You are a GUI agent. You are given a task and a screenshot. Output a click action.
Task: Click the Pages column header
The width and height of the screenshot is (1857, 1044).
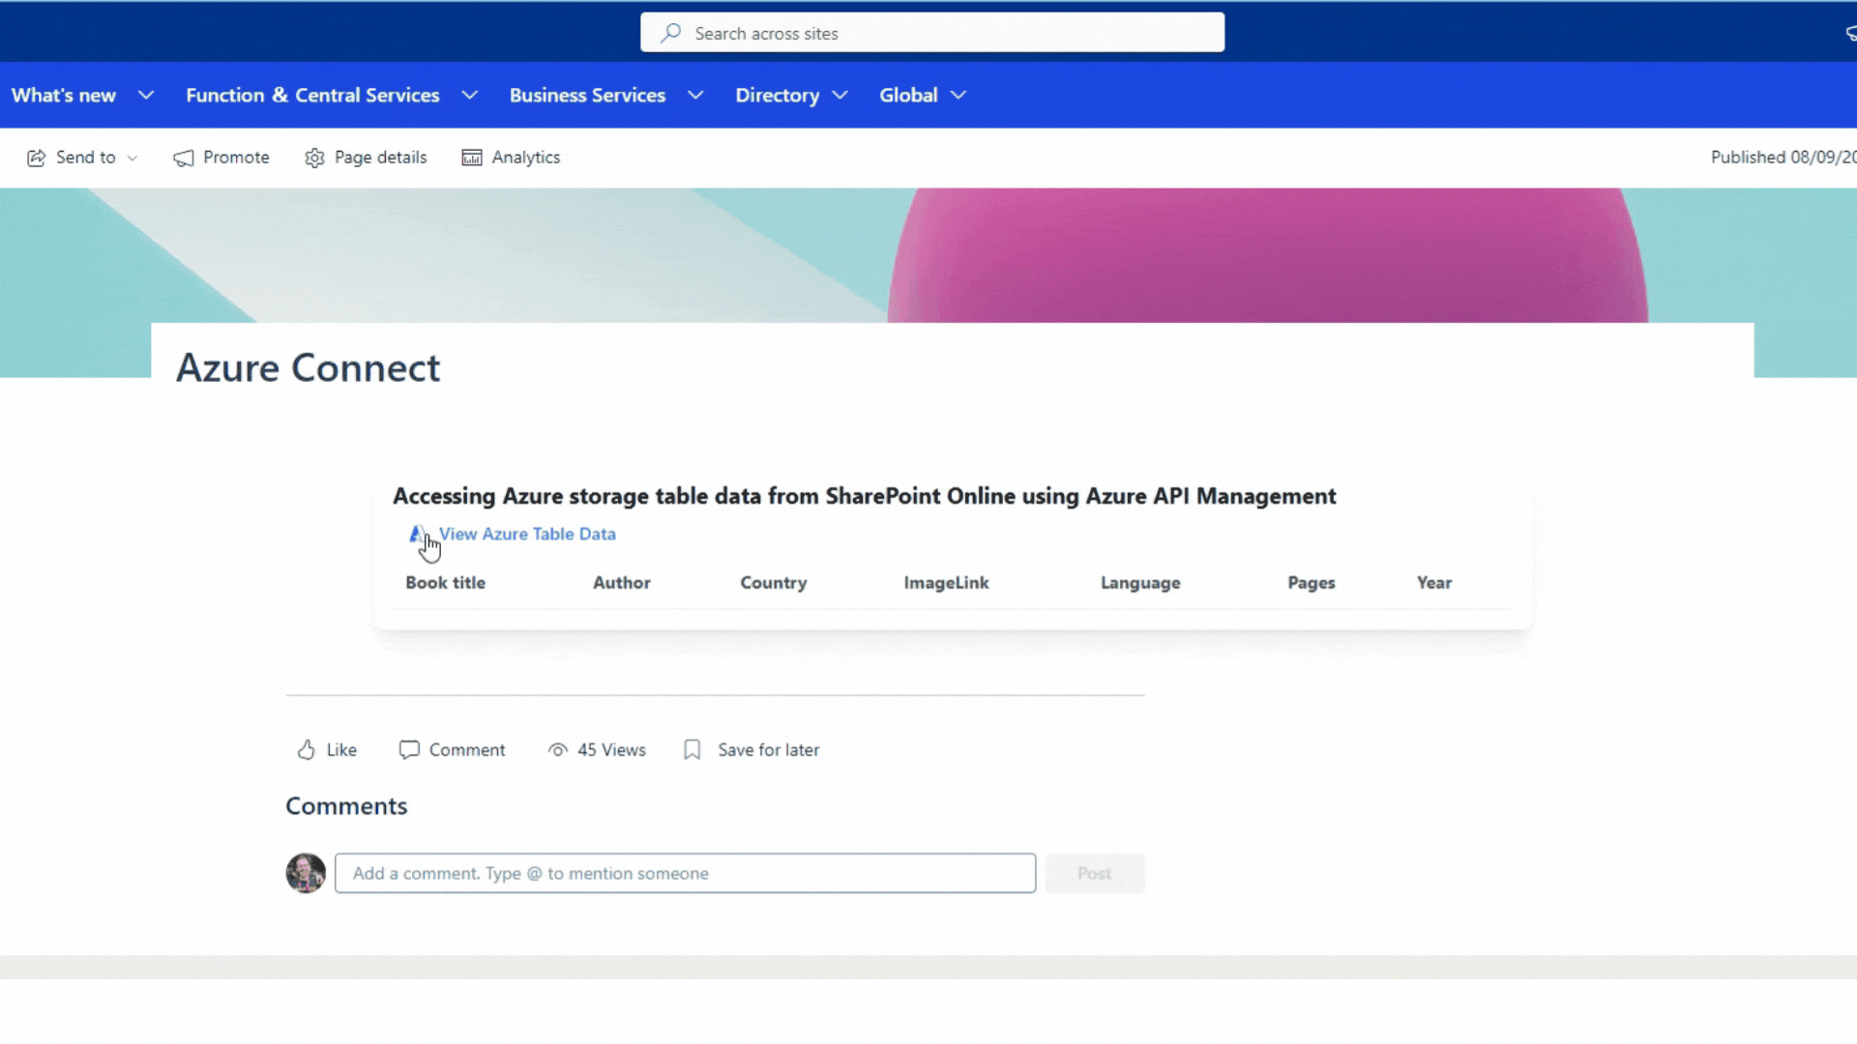(x=1311, y=583)
